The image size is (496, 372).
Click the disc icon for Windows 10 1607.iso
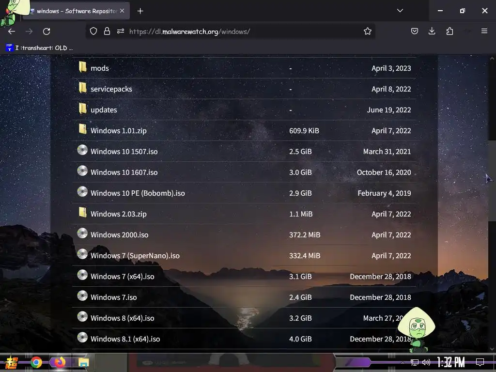[82, 170]
